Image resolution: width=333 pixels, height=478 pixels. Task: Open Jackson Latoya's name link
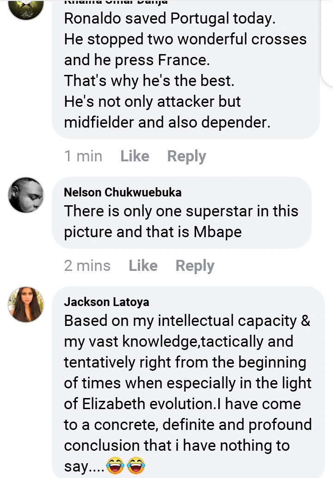106,302
